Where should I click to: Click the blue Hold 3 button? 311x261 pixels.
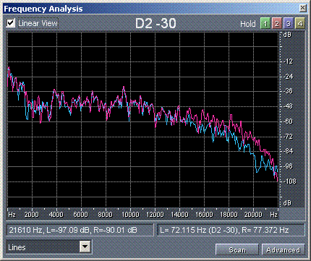tap(289, 24)
